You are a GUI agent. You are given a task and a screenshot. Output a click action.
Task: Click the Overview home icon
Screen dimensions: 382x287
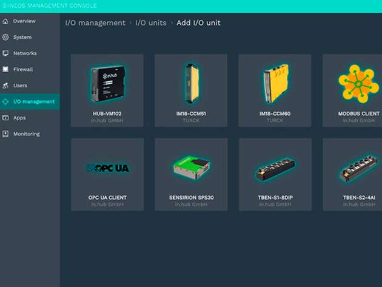[x=5, y=21]
